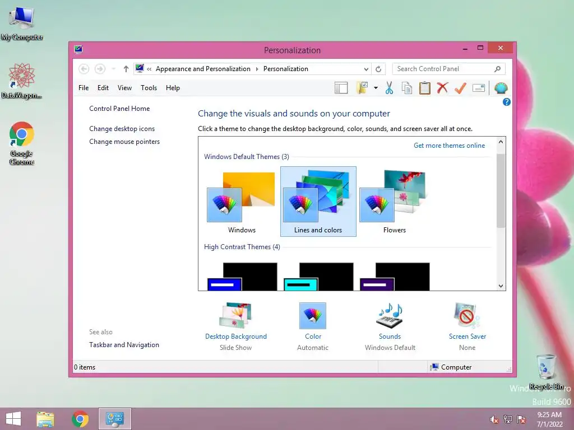The image size is (574, 430).
Task: Click the themes list scroll up arrow
Action: pyautogui.click(x=501, y=142)
